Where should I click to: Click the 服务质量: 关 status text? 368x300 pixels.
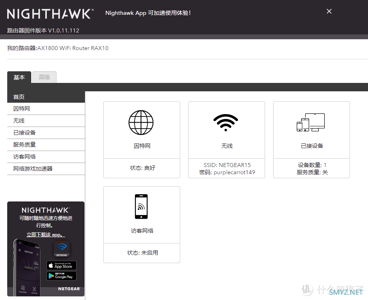[x=312, y=173]
